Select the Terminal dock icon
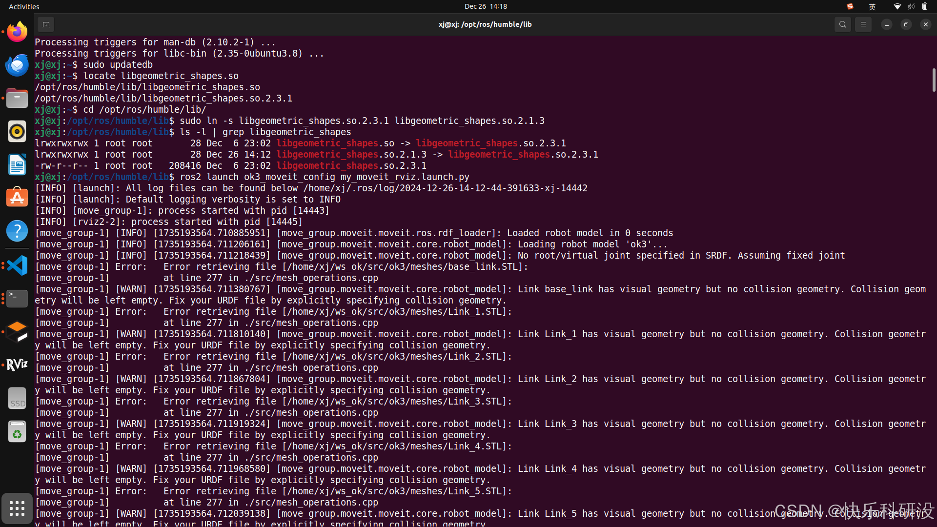 17,299
